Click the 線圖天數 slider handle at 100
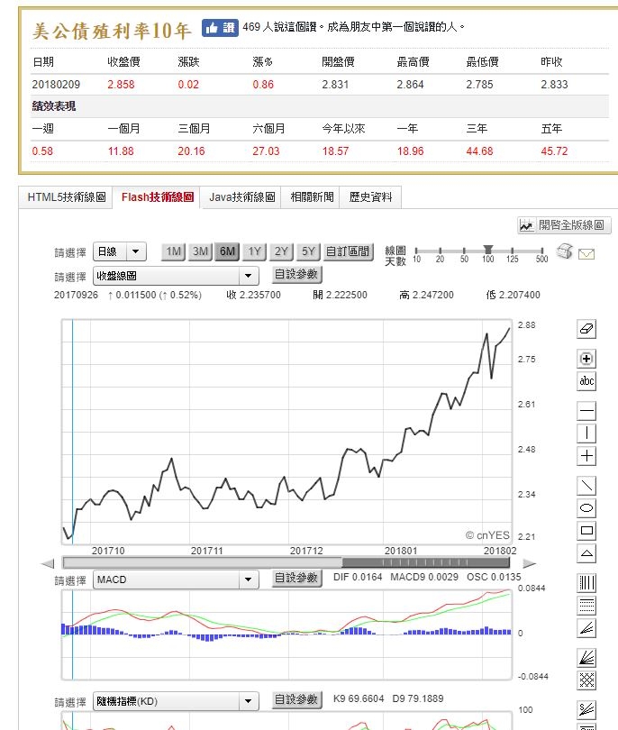The height and width of the screenshot is (730, 618). [487, 250]
